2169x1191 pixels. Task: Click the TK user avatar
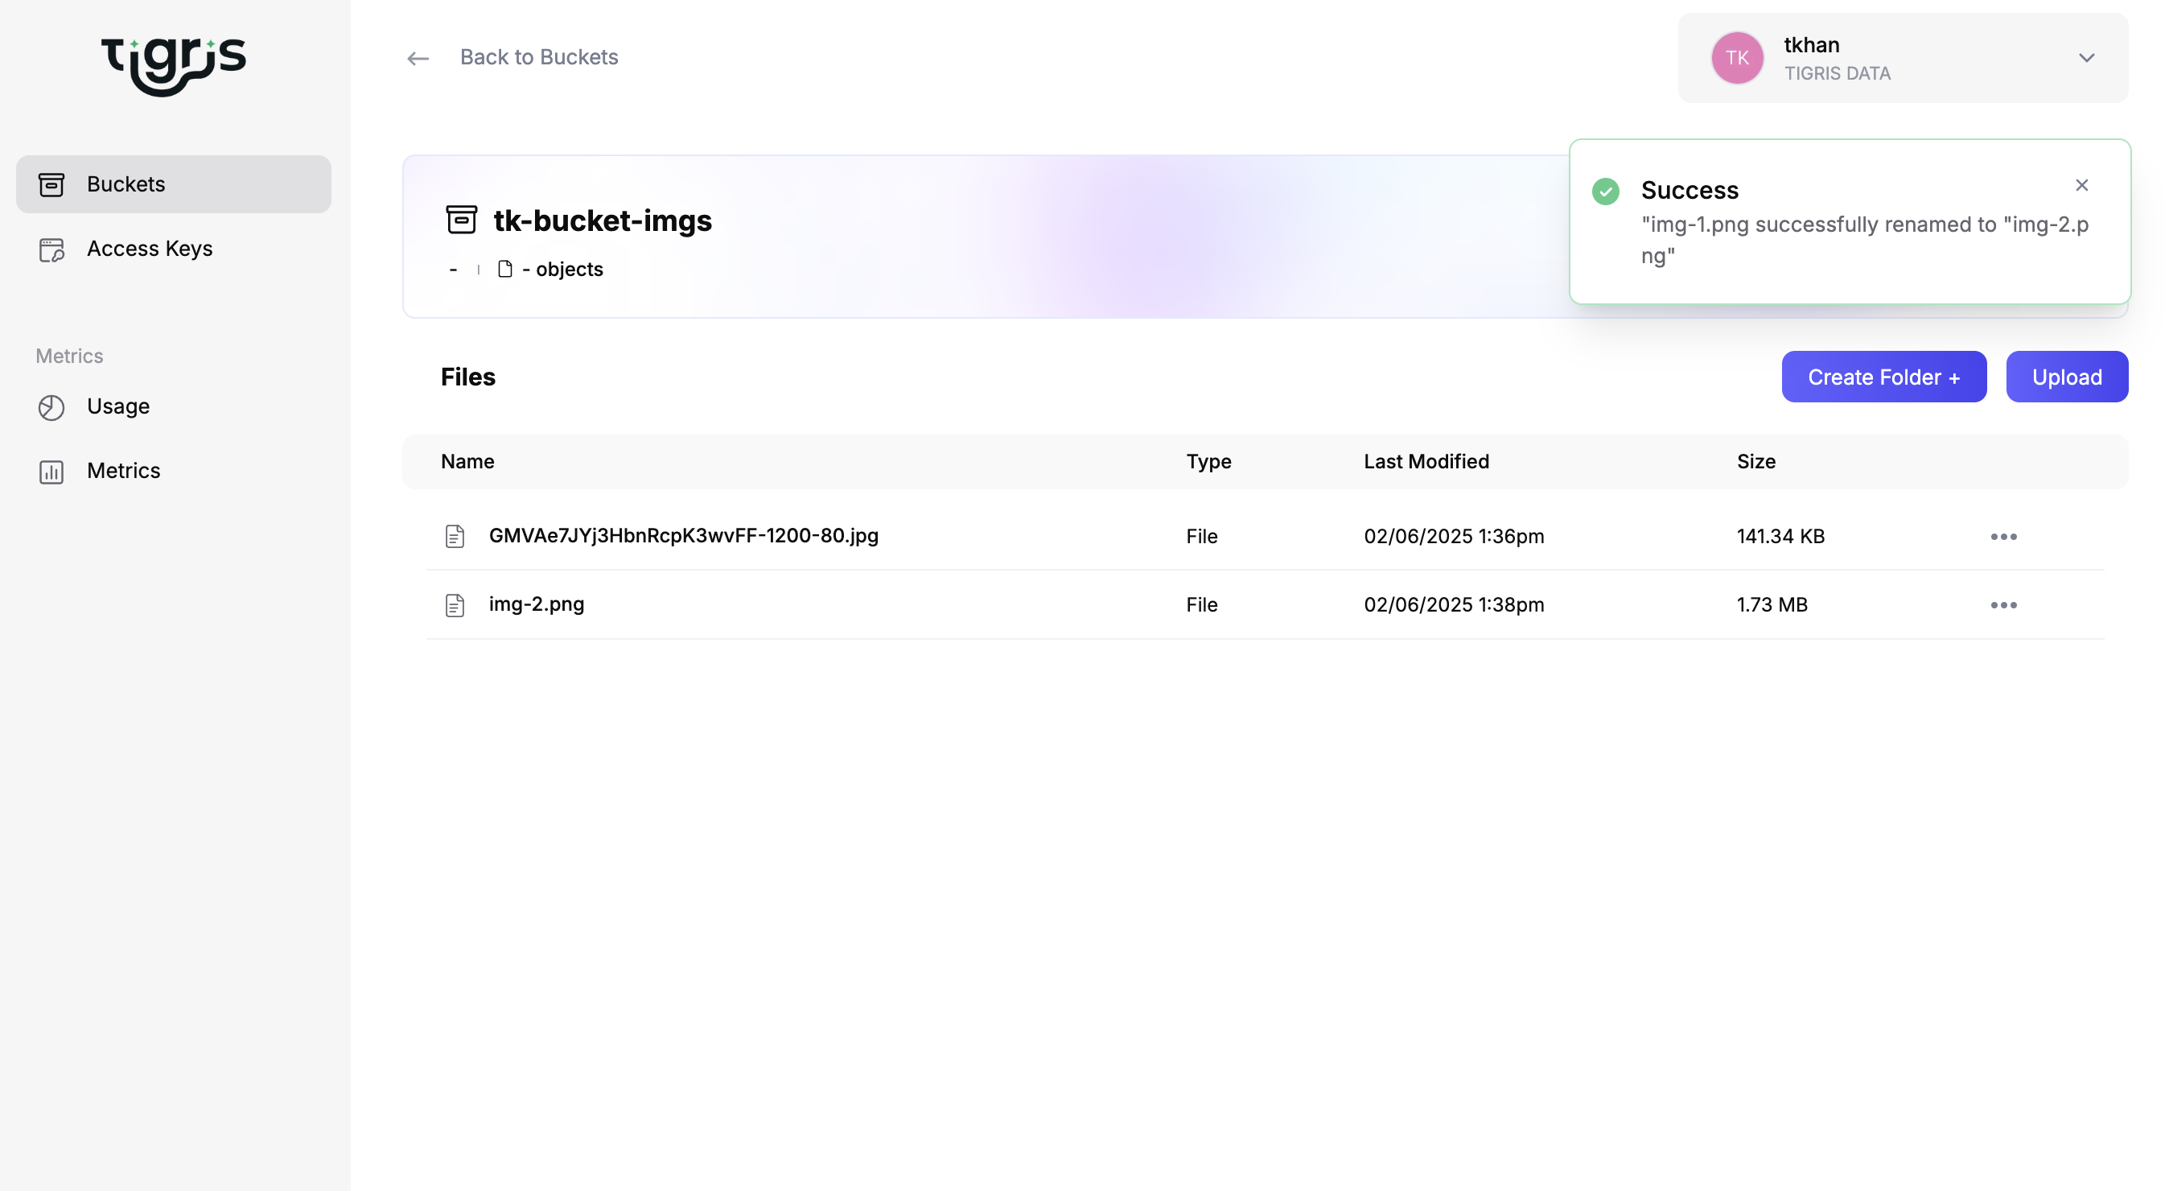click(1736, 58)
